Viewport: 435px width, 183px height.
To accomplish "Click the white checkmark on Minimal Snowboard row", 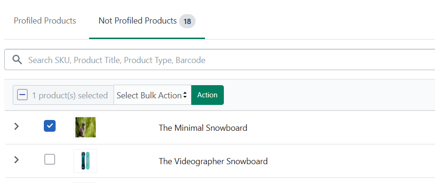I will (x=49, y=126).
